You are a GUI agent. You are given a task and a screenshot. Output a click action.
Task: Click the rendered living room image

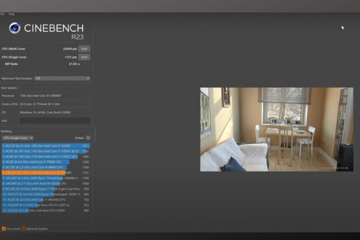click(x=277, y=129)
